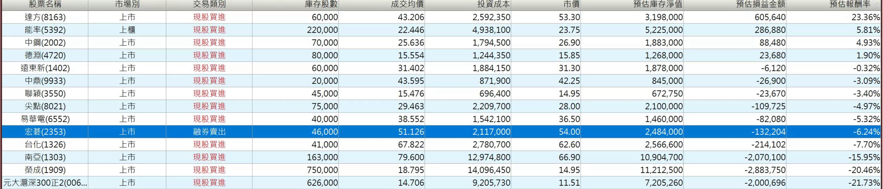Click the 11,212,500 inventory value cell
This screenshot has width=883, height=189.
tap(661, 170)
